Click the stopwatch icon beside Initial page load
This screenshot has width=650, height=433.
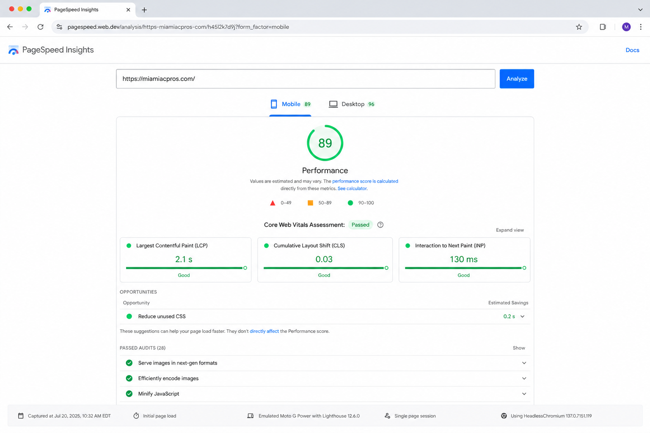click(x=136, y=416)
